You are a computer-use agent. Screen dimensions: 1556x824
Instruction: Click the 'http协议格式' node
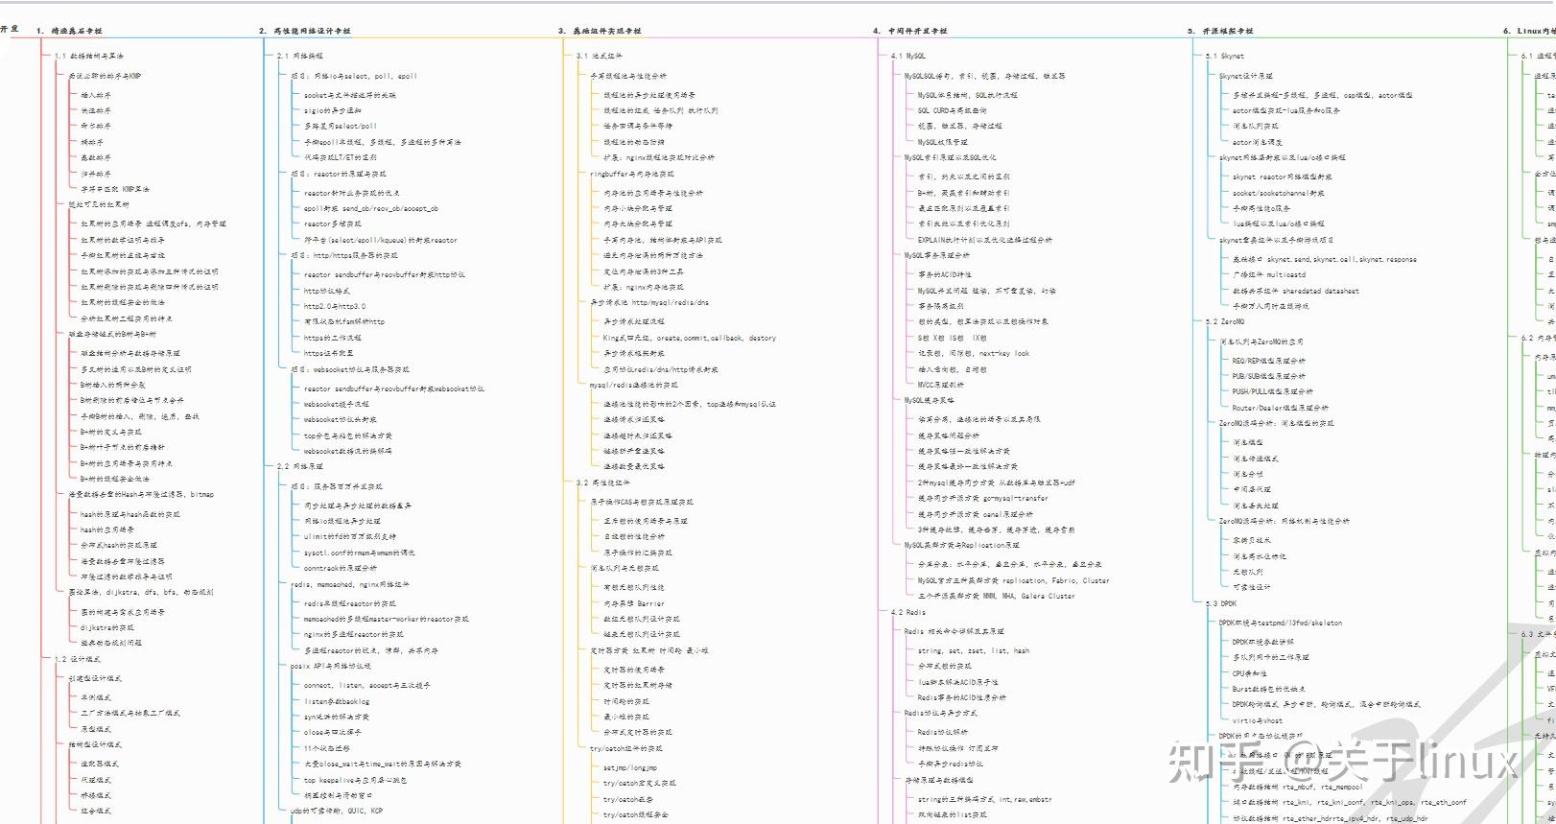point(327,291)
